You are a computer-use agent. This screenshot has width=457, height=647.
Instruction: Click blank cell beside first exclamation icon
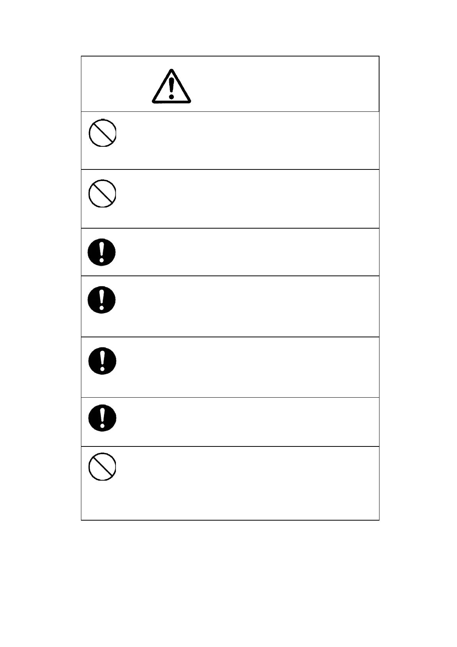(247, 252)
